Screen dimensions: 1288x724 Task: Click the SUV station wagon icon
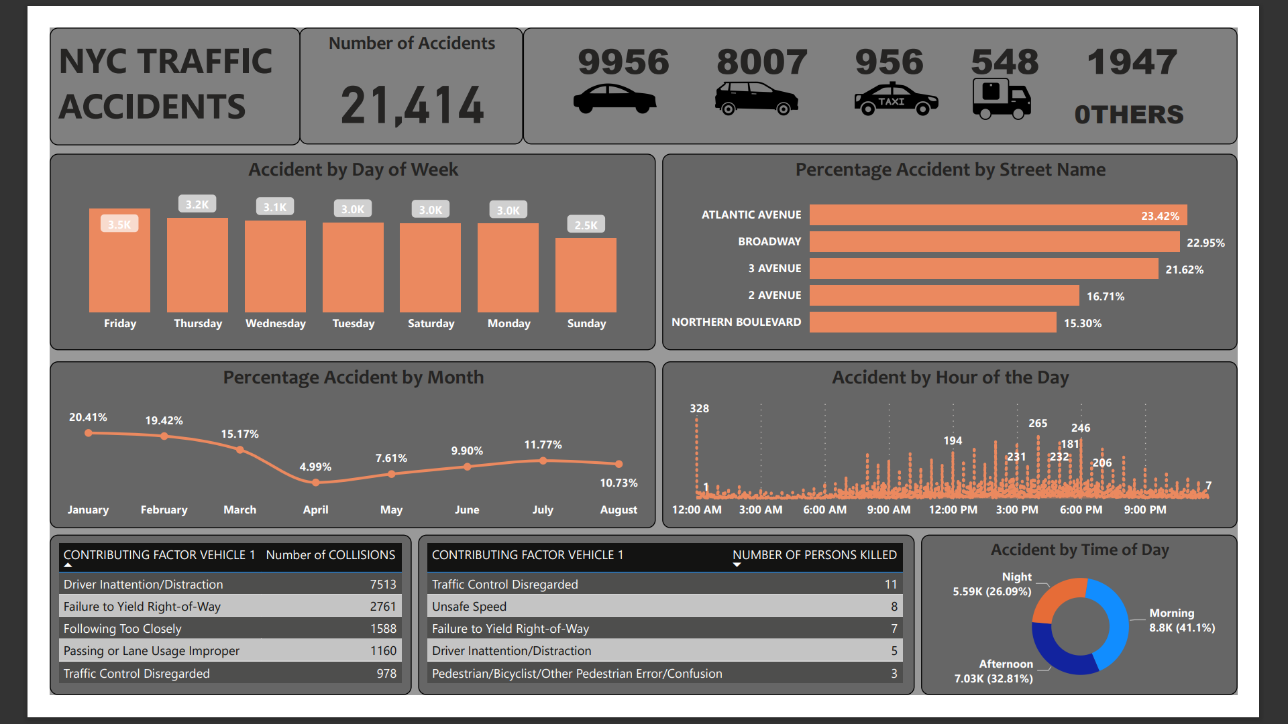pyautogui.click(x=756, y=99)
